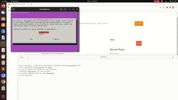
Task: Go back in the Chrome browser
Action: coord(9,7)
